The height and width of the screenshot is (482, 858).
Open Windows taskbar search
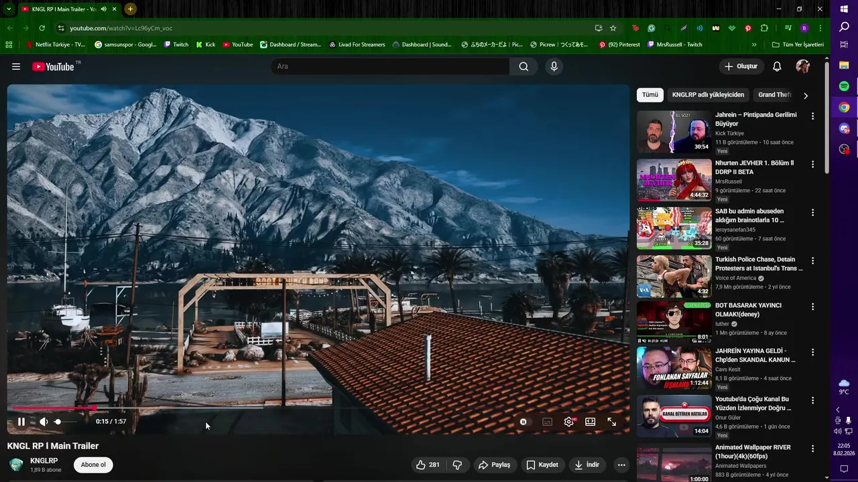point(844,27)
